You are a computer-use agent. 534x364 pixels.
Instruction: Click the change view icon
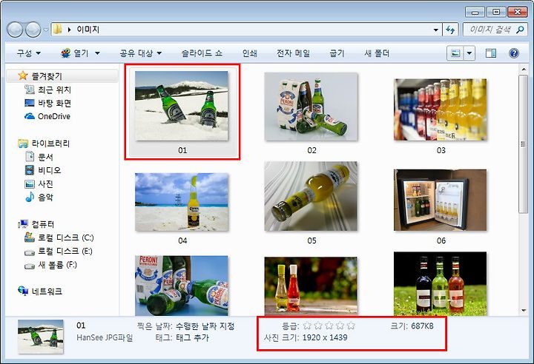tap(455, 53)
